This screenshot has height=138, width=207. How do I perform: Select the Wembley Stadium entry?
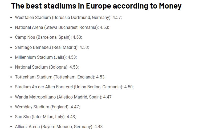[x=47, y=107]
